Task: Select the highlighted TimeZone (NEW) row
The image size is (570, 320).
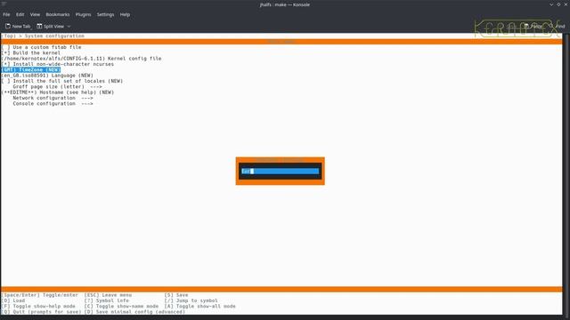Action: pyautogui.click(x=31, y=69)
